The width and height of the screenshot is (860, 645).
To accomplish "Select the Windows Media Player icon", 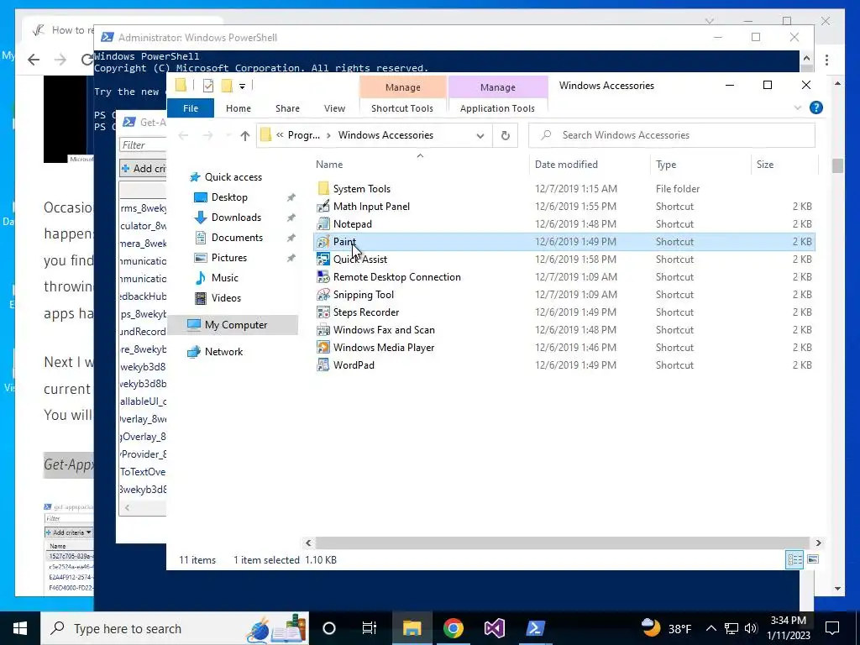I will click(323, 347).
